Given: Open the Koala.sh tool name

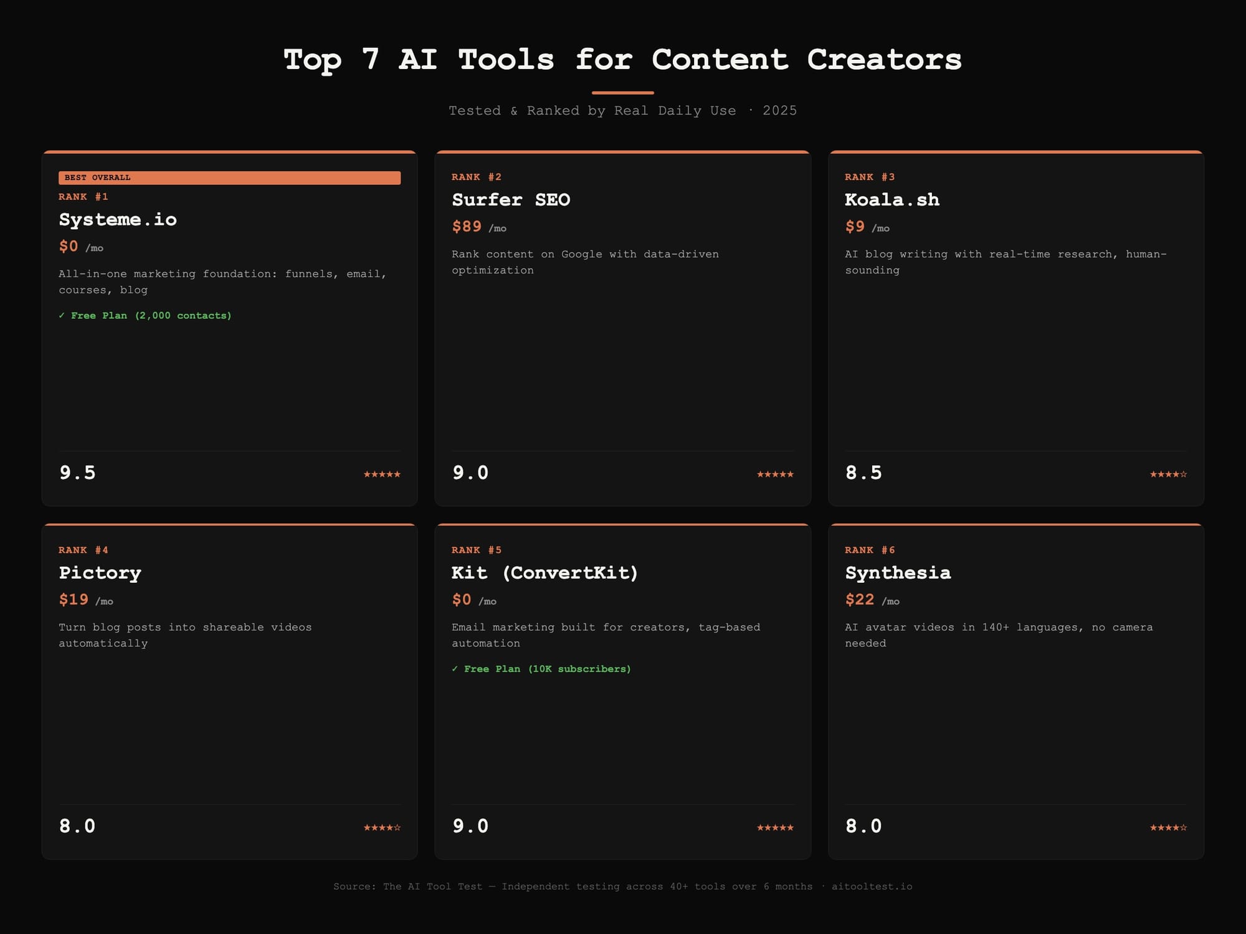Looking at the screenshot, I should tap(892, 200).
